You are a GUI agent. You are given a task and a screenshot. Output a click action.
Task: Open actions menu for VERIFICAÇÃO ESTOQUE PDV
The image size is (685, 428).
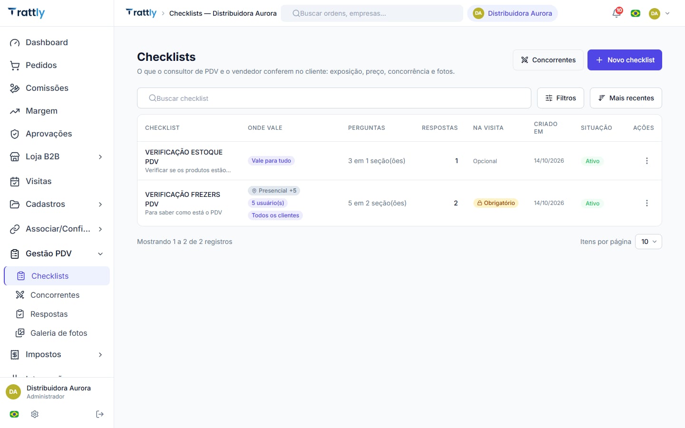coord(646,161)
